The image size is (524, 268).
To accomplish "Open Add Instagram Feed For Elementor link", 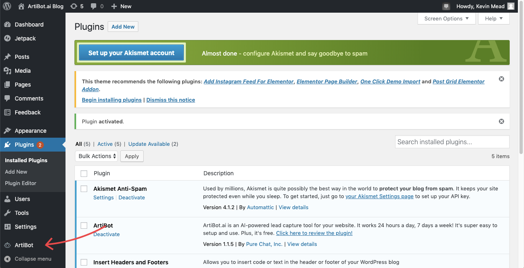I will [249, 81].
